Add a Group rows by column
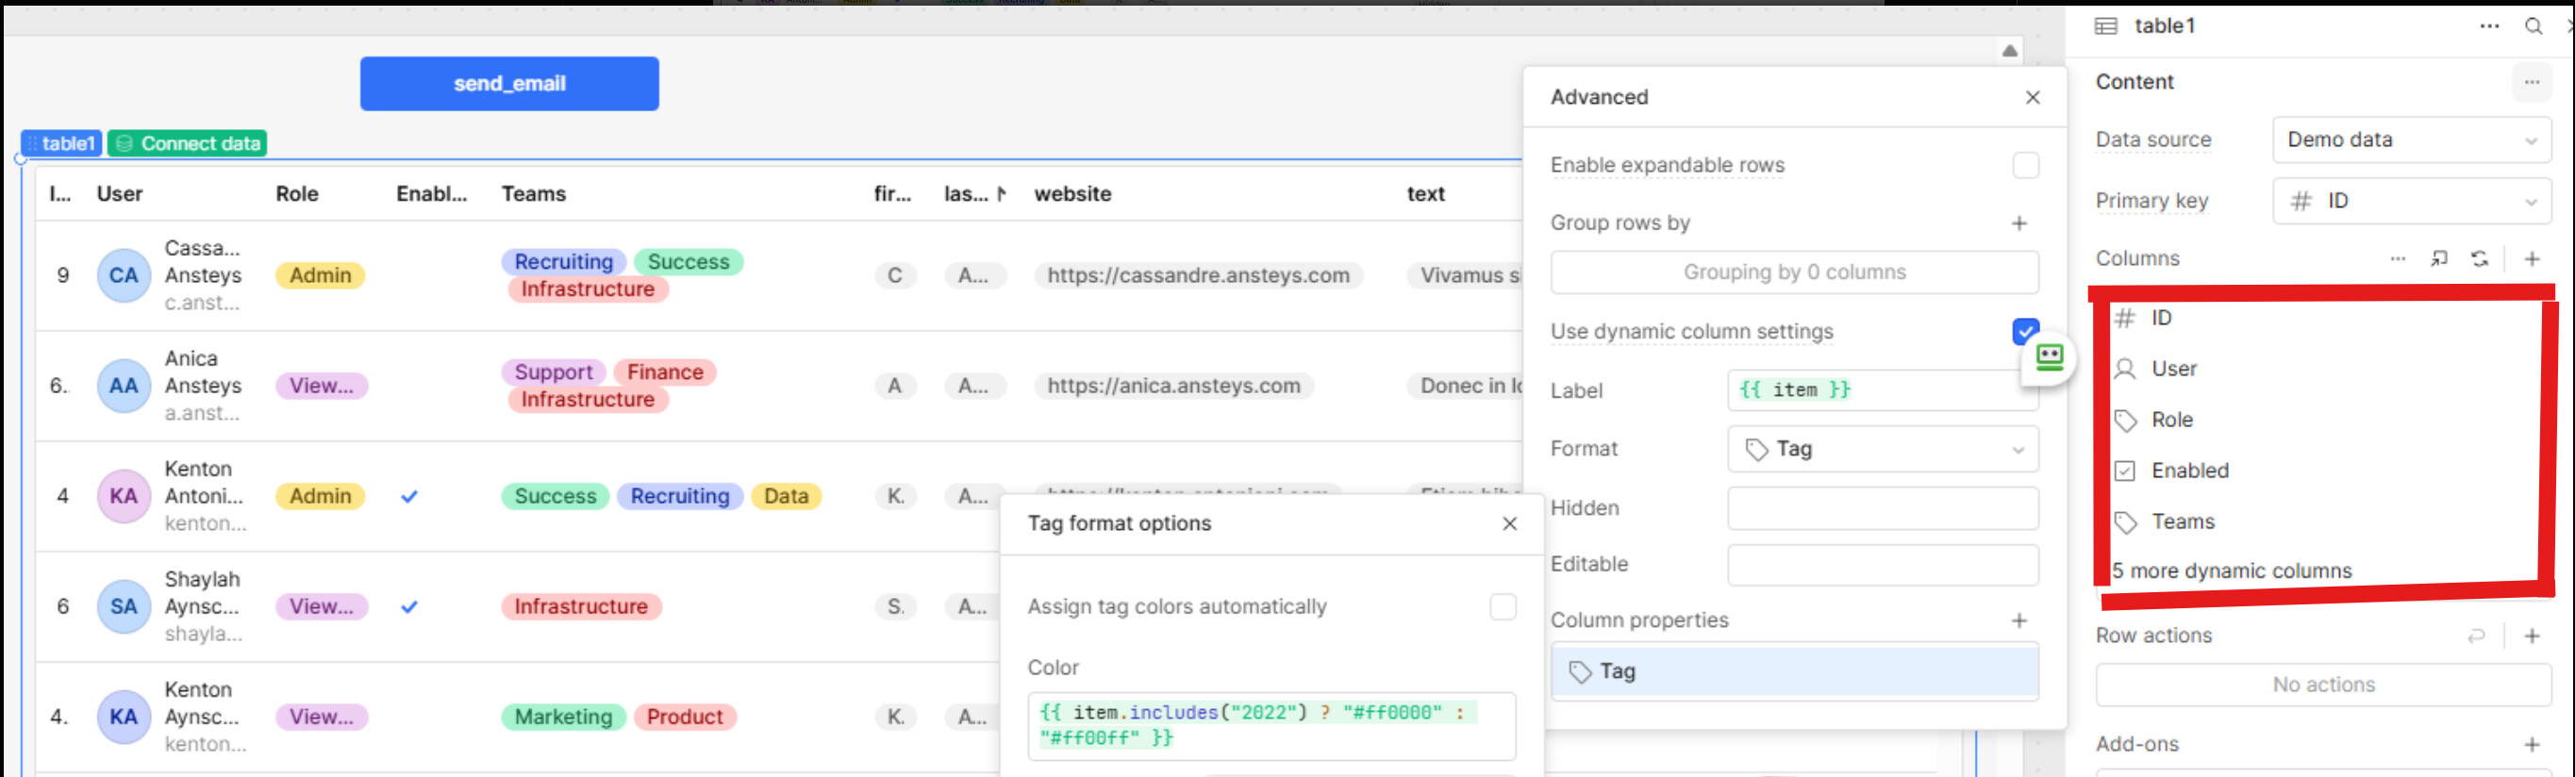The width and height of the screenshot is (2575, 777). coord(2019,223)
